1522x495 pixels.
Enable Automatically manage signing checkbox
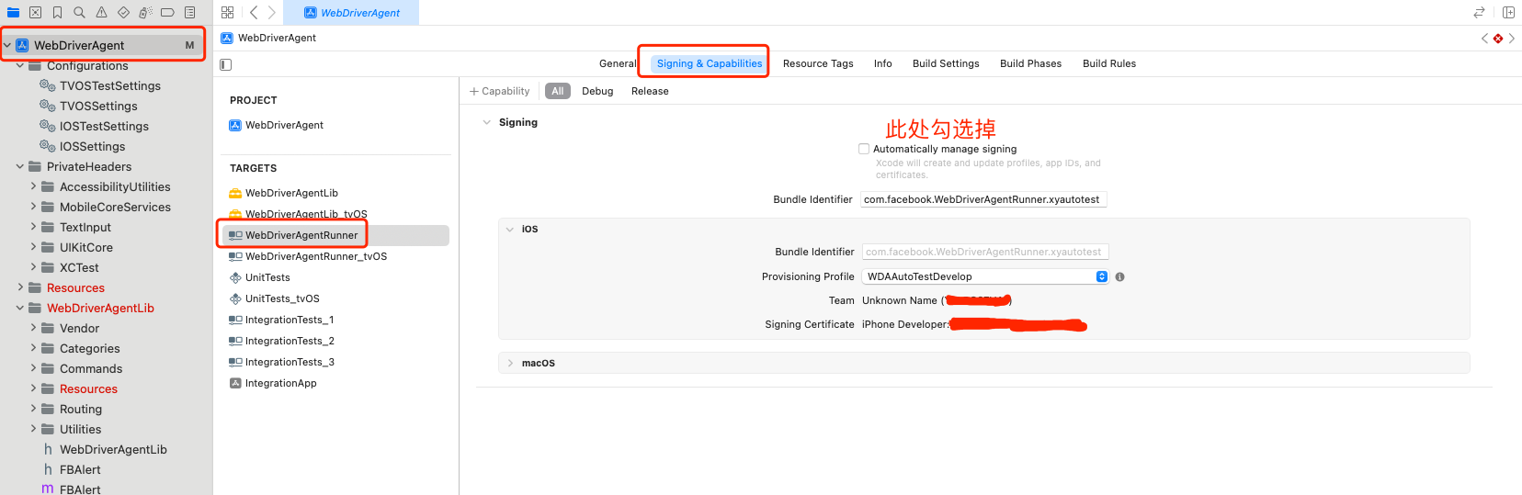click(864, 149)
